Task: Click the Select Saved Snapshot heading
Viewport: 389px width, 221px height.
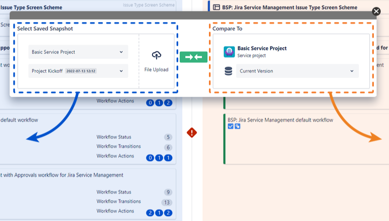Action: click(x=45, y=28)
